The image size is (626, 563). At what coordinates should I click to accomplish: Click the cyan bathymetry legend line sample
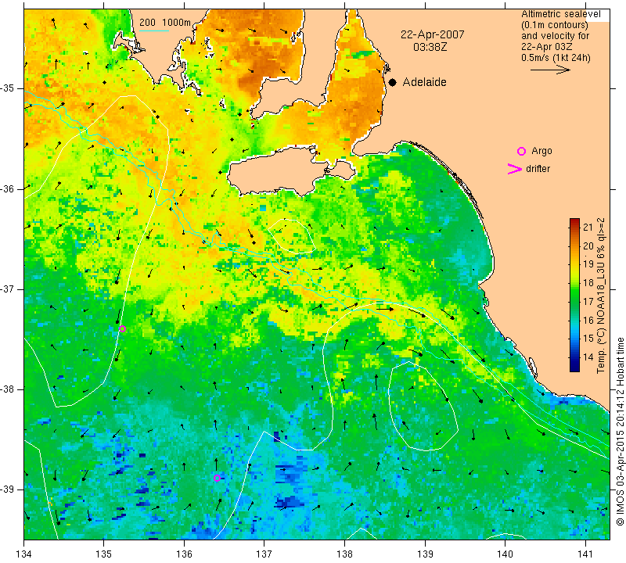154,30
